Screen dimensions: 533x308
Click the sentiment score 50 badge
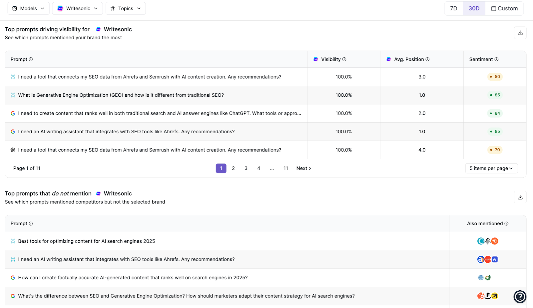pyautogui.click(x=495, y=77)
